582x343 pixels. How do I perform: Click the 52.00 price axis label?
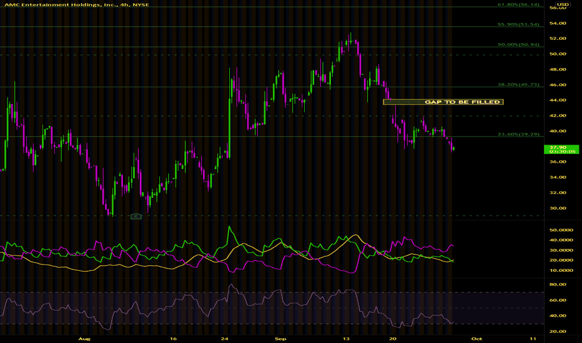[x=558, y=38]
